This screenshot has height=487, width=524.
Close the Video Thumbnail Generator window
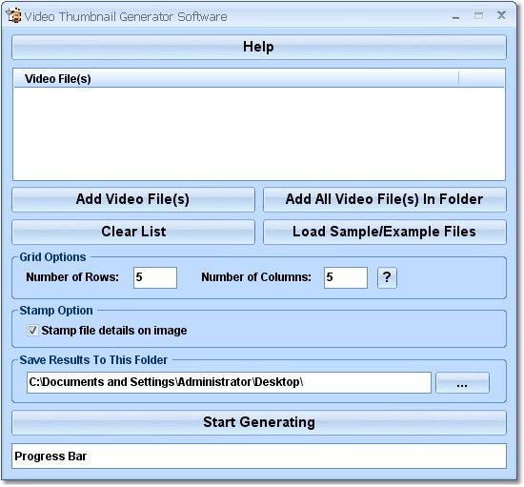click(501, 15)
